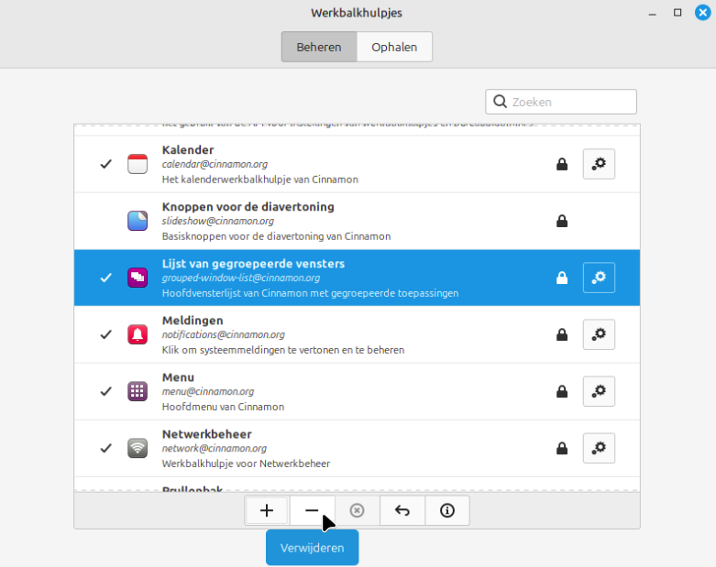Screen dimensions: 716x567
Task: Click the lock icon on the Menu row
Action: pyautogui.click(x=562, y=392)
